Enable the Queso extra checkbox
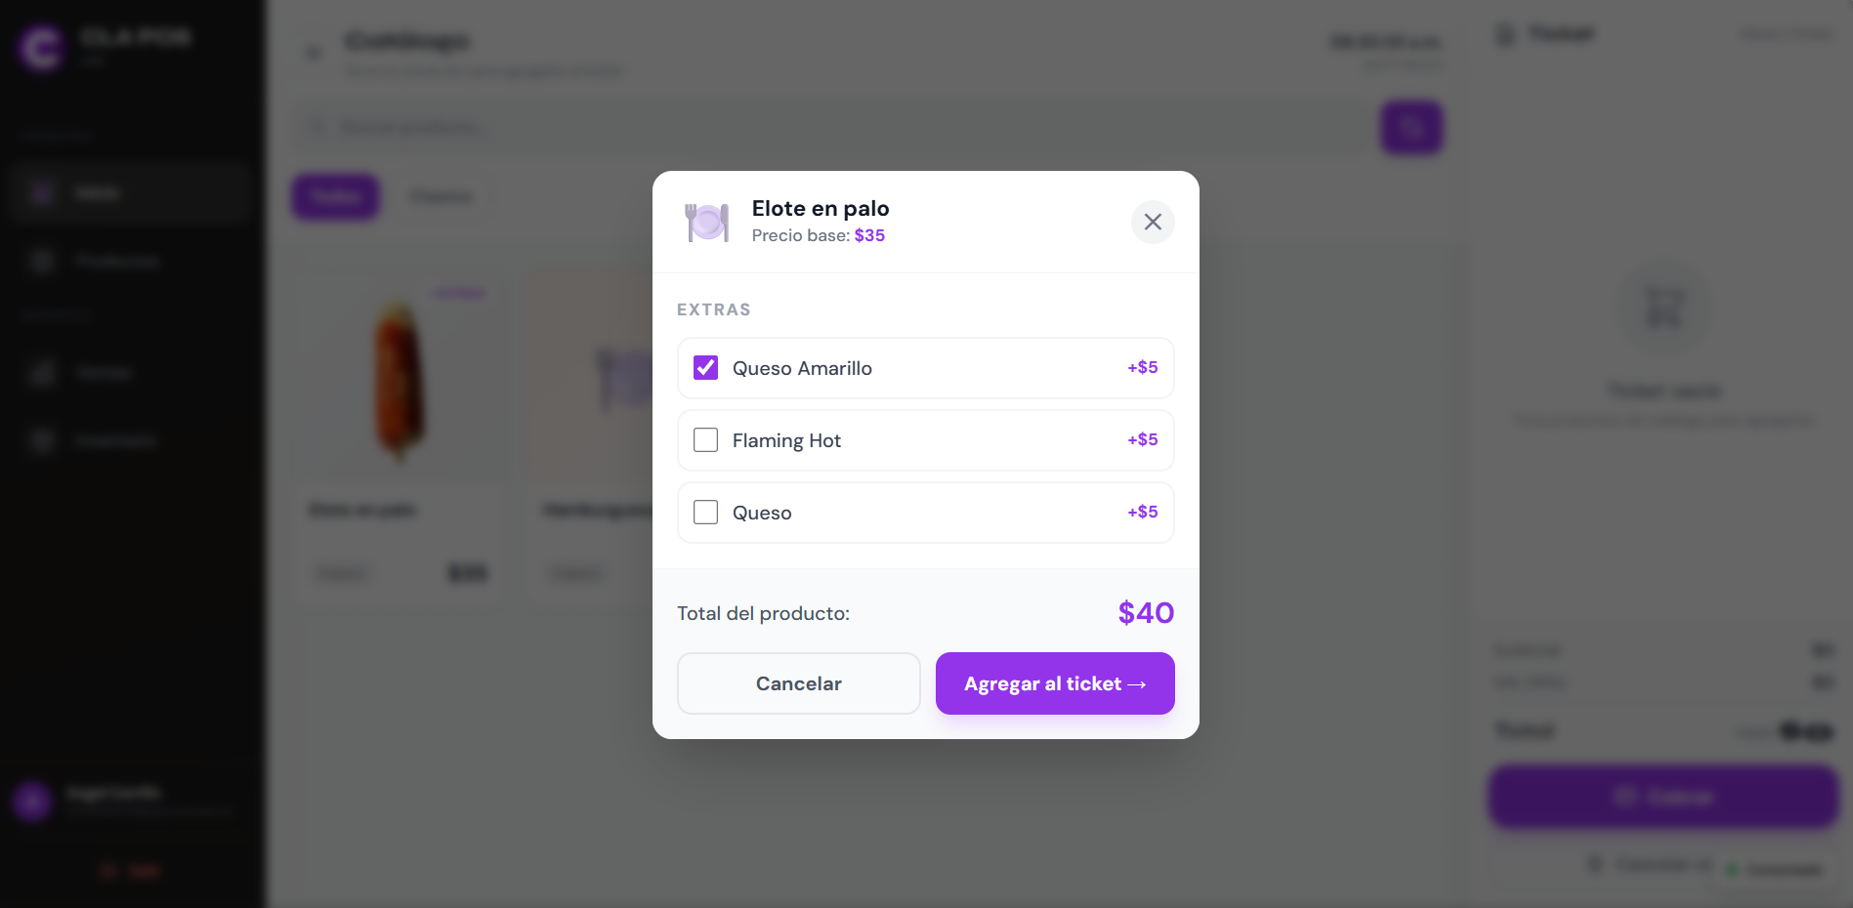Screen dimensions: 1853x908 (705, 513)
